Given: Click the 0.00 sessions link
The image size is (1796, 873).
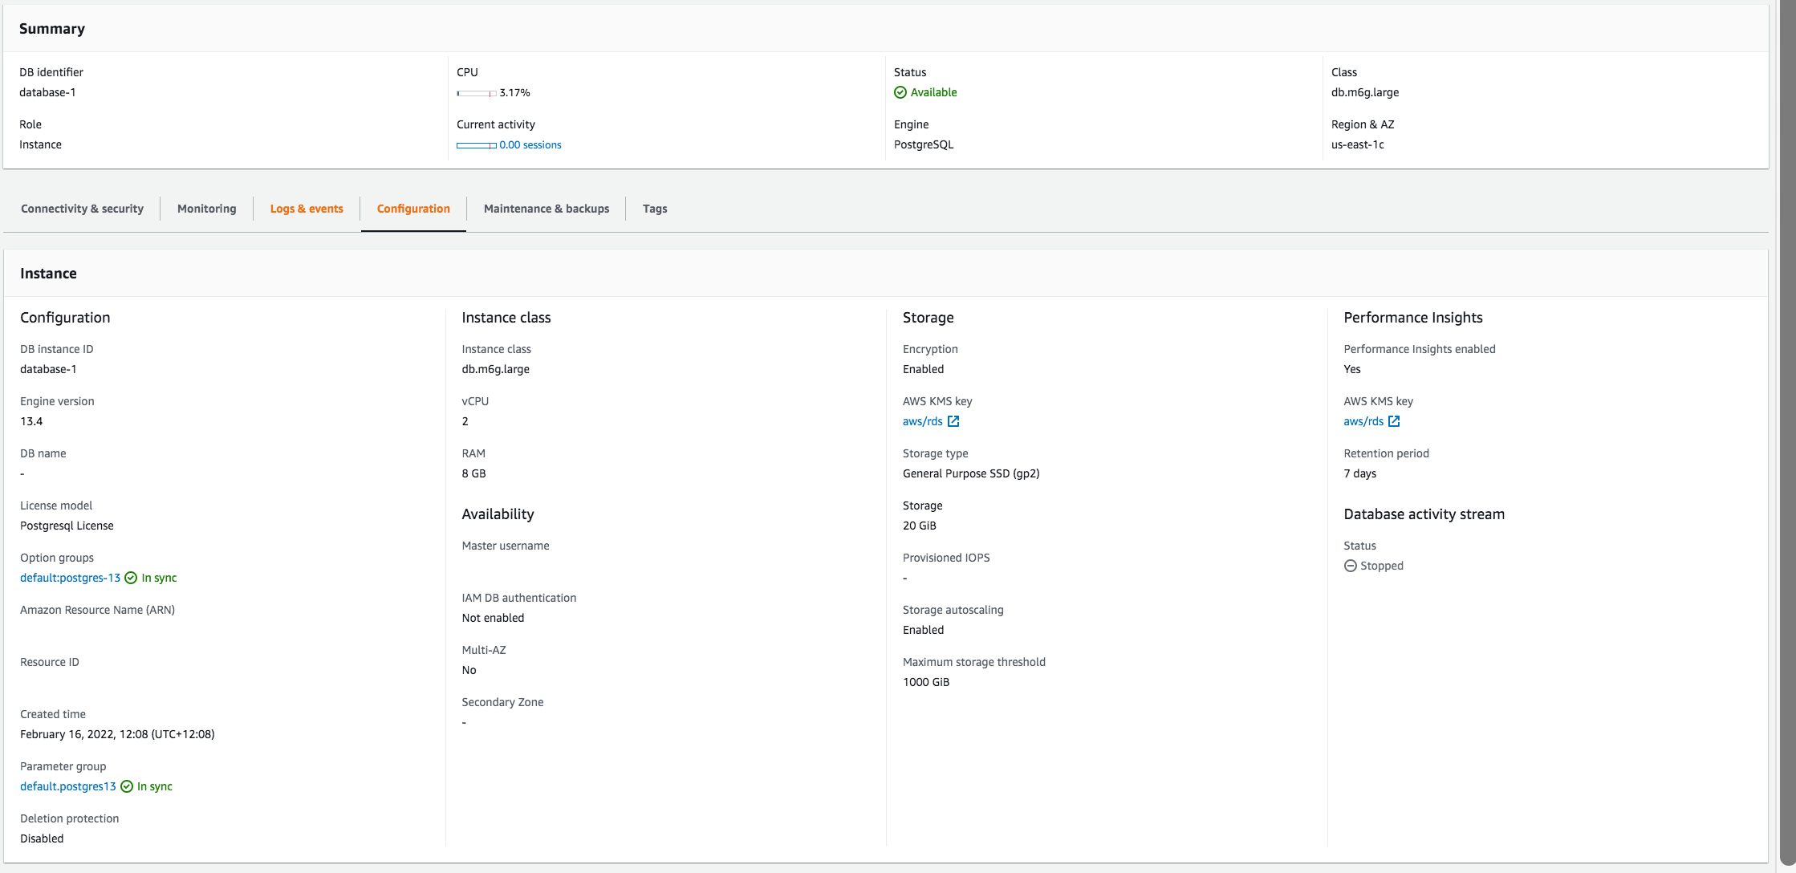Looking at the screenshot, I should 530,145.
